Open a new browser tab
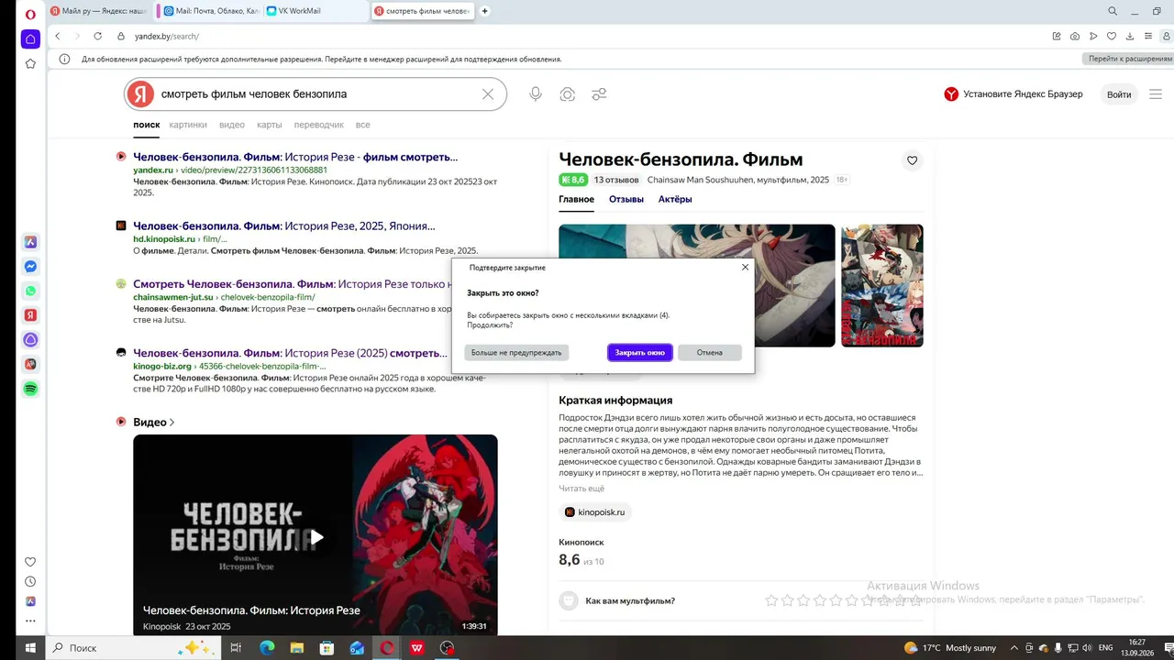The width and height of the screenshot is (1174, 660). [x=485, y=11]
